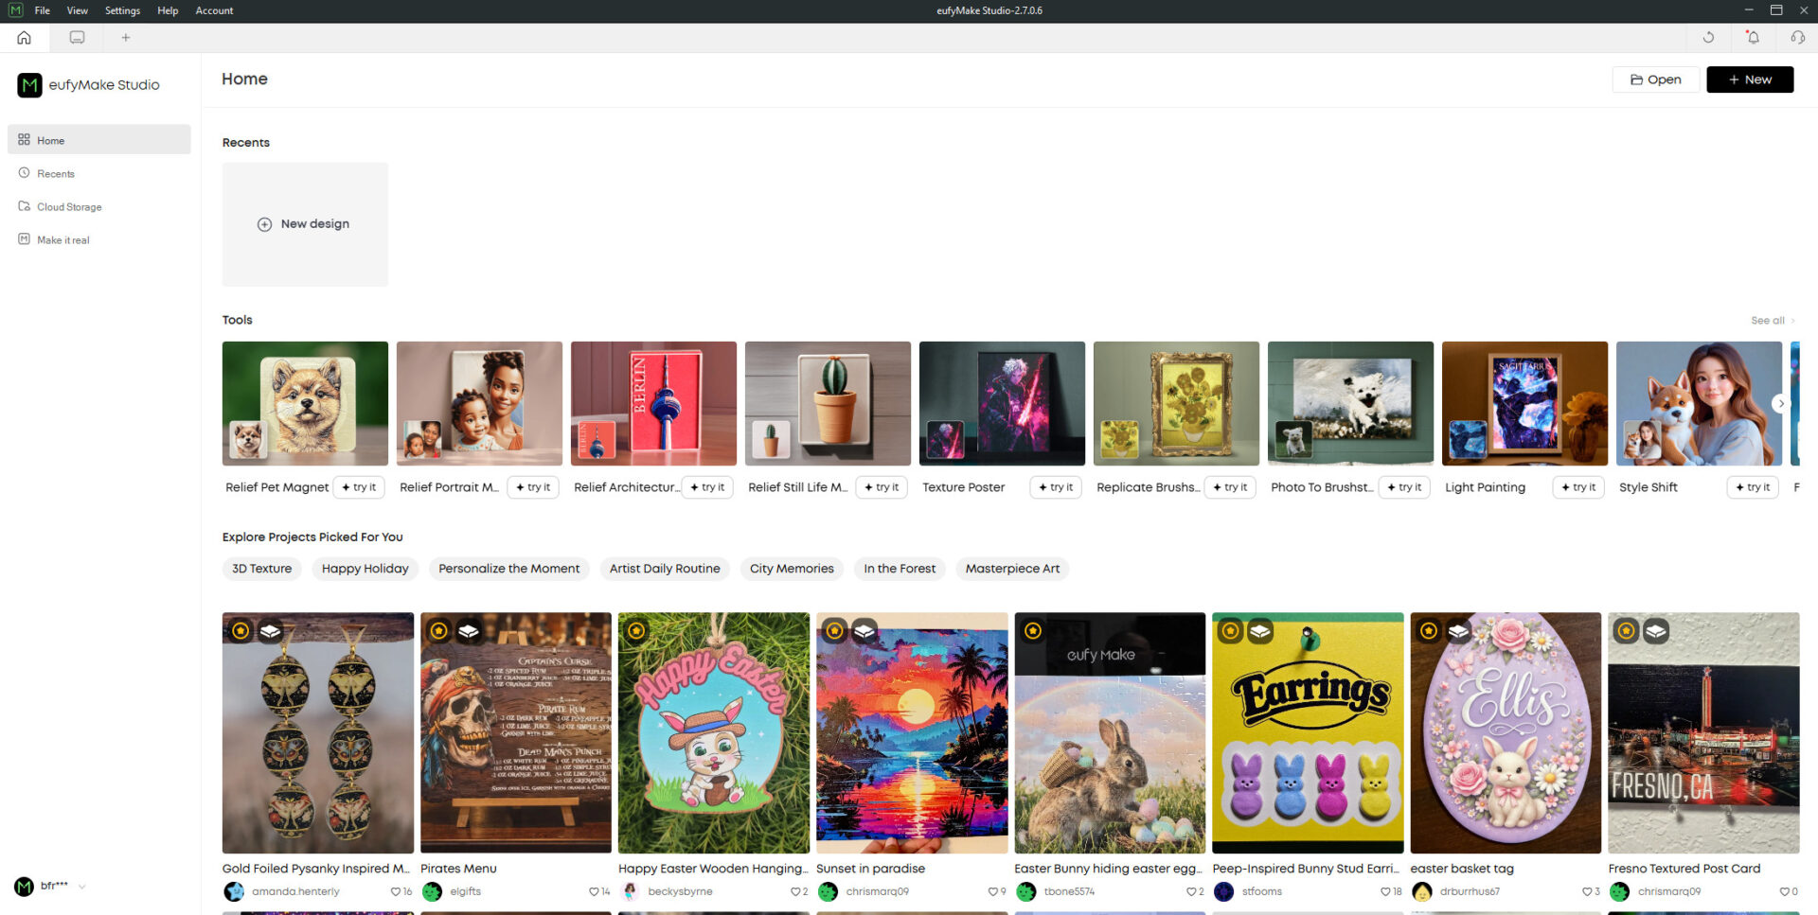Open the Earrings bunny stud project thumbnail
1818x915 pixels.
pyautogui.click(x=1307, y=732)
